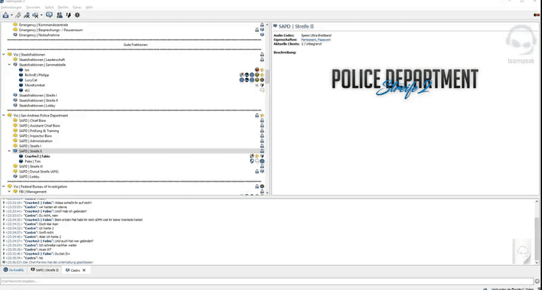The image size is (542, 290).
Task: Click the lock icon on SAPD | Donut Streife row
Action: click(257, 171)
